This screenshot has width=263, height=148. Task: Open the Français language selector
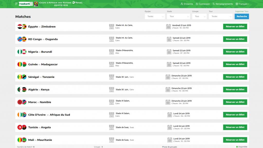tap(242, 4)
